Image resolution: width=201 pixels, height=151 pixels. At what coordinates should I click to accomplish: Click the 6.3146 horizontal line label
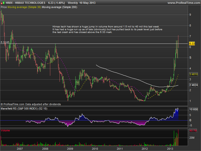pyautogui.click(x=5, y=42)
